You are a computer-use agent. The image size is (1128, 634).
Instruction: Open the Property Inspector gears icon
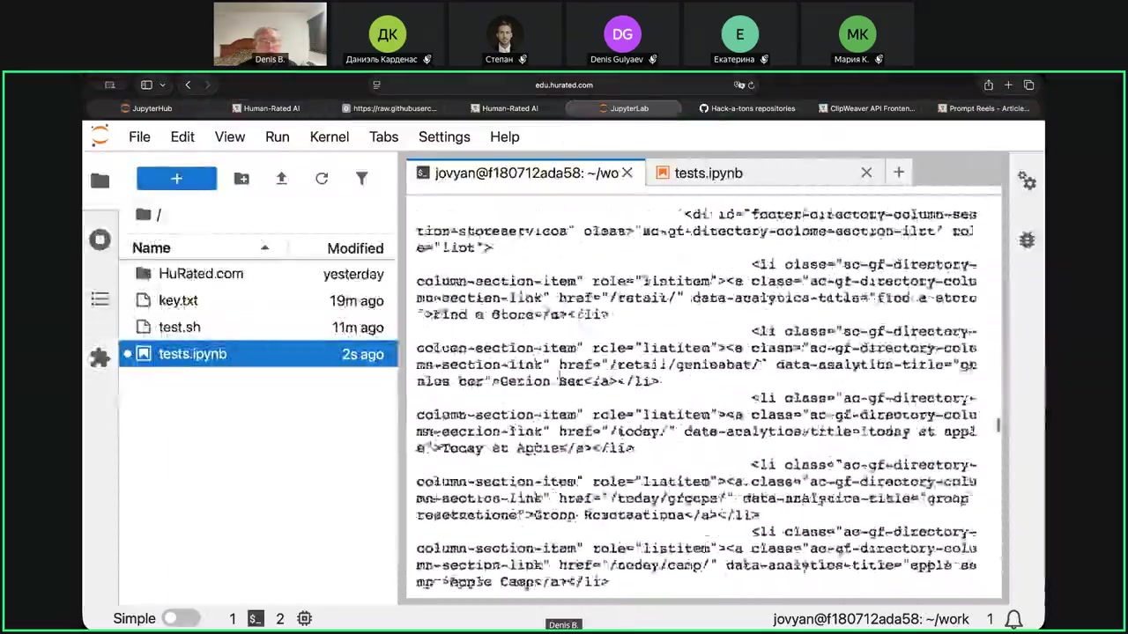(x=1027, y=181)
